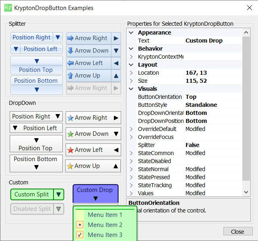Click the Kr application icon in title bar
The image size is (258, 241).
tap(8, 8)
